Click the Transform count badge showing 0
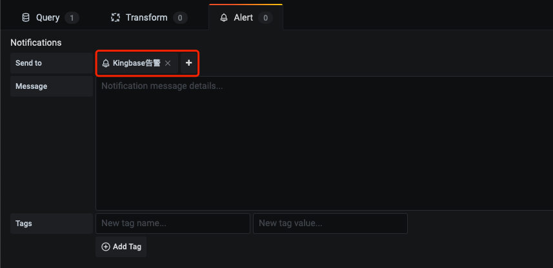The image size is (553, 268). coord(180,17)
